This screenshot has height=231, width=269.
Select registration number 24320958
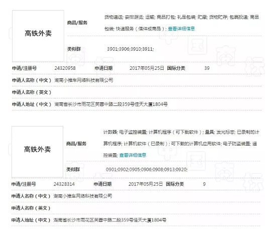point(65,68)
